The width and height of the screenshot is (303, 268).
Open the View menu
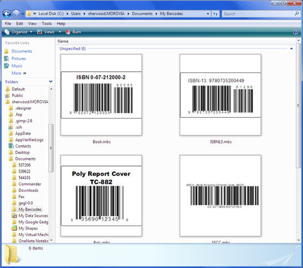click(x=32, y=23)
